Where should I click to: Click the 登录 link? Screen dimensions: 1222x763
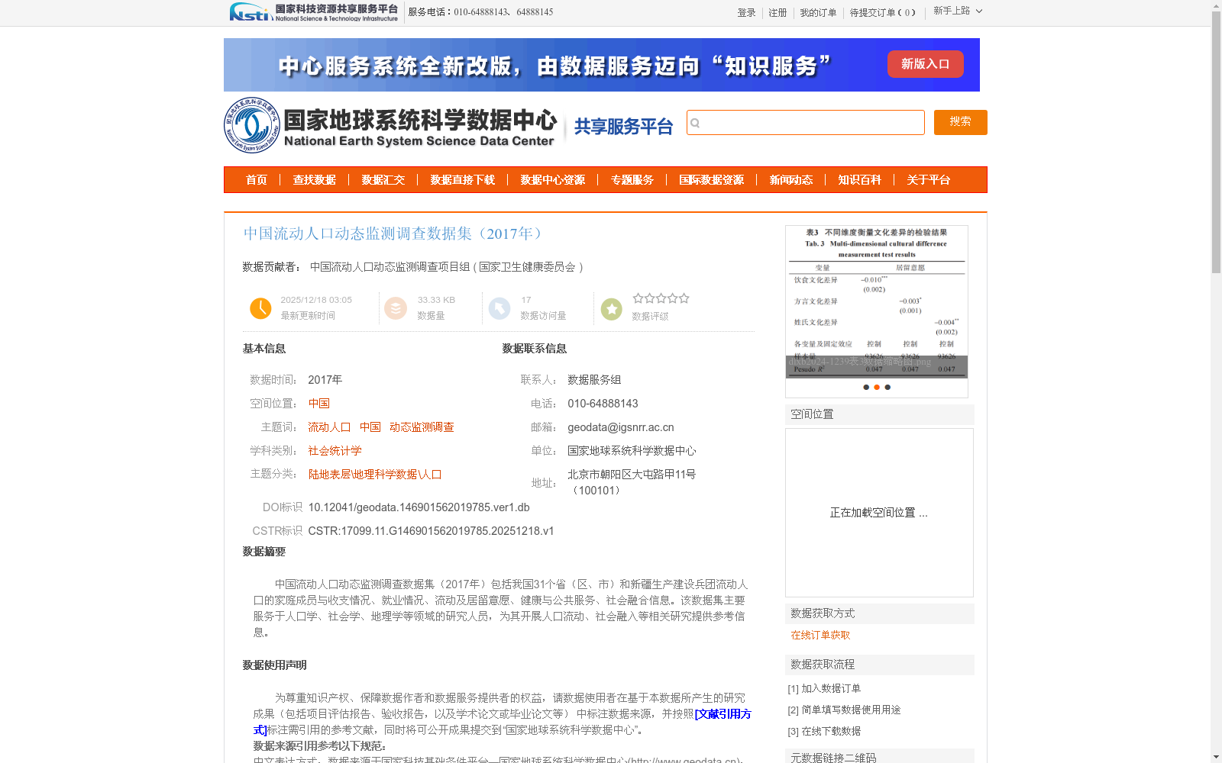(746, 13)
